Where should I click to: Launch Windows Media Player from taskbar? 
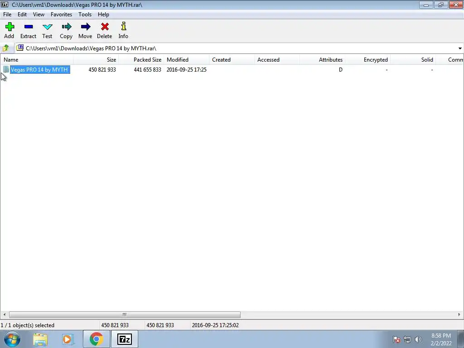click(68, 339)
